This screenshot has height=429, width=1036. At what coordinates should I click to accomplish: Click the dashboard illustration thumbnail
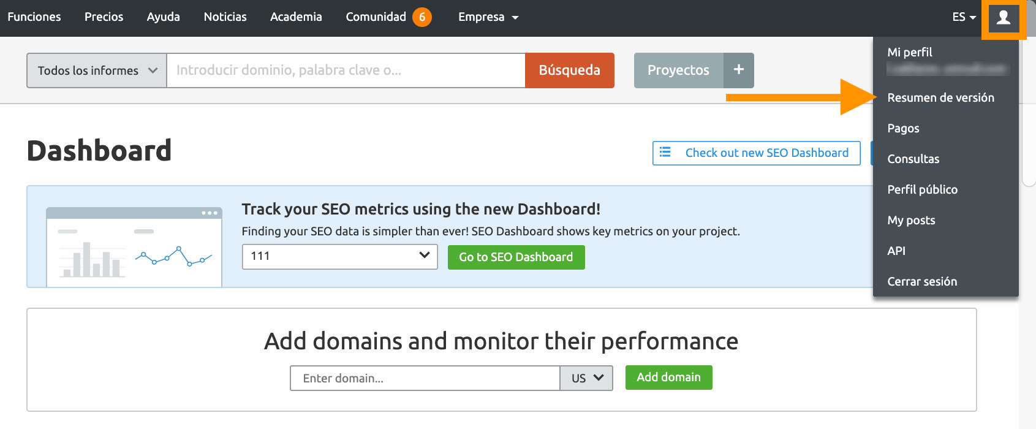pyautogui.click(x=134, y=247)
